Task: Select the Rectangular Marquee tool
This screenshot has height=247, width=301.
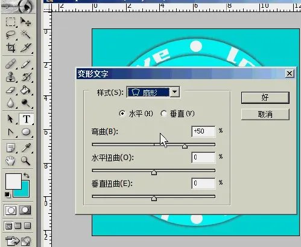Action: (x=10, y=22)
